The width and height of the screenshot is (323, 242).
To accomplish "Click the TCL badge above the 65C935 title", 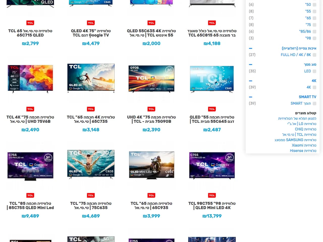I will (151, 195).
